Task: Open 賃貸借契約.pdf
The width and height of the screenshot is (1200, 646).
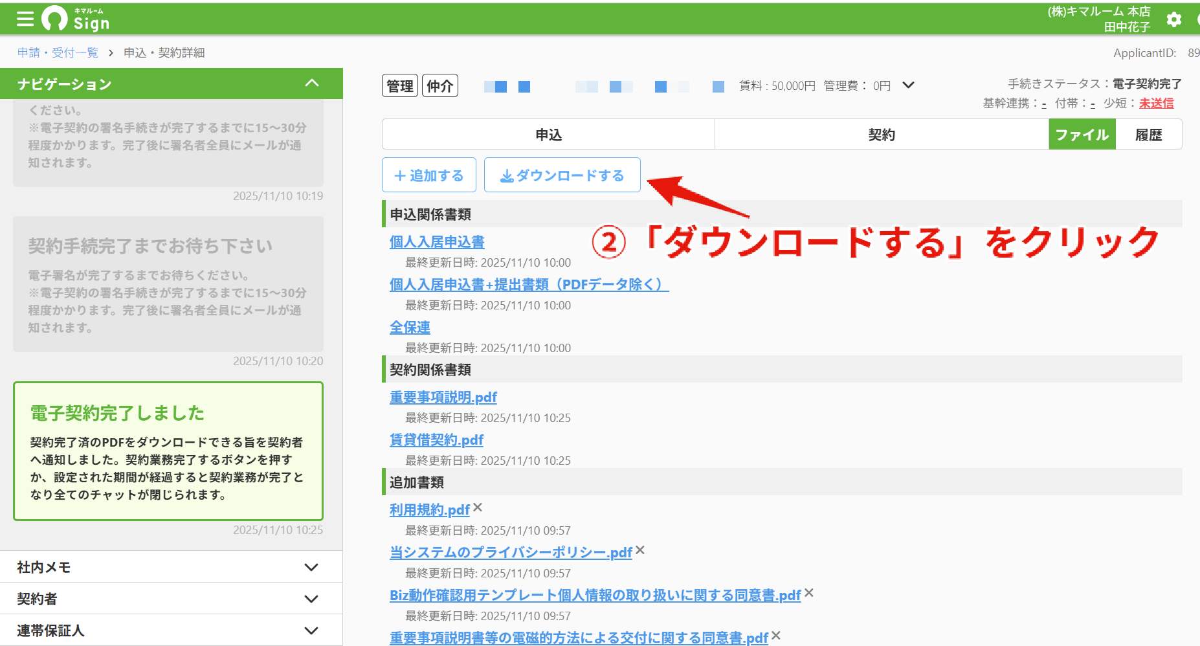Action: [436, 440]
